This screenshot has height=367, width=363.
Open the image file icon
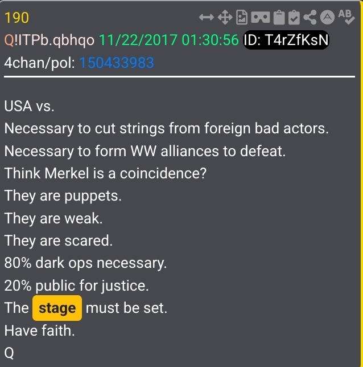[x=242, y=17]
